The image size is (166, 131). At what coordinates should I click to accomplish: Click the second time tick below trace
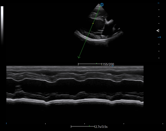pos(45,123)
